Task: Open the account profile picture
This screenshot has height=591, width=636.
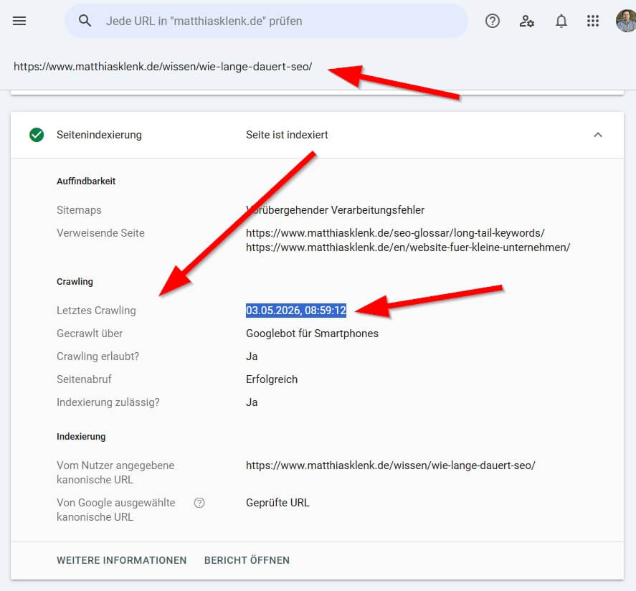Action: [x=626, y=21]
